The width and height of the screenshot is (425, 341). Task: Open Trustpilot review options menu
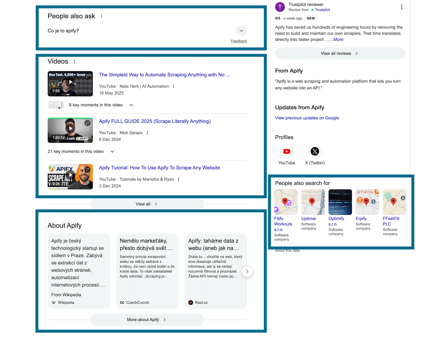[402, 7]
